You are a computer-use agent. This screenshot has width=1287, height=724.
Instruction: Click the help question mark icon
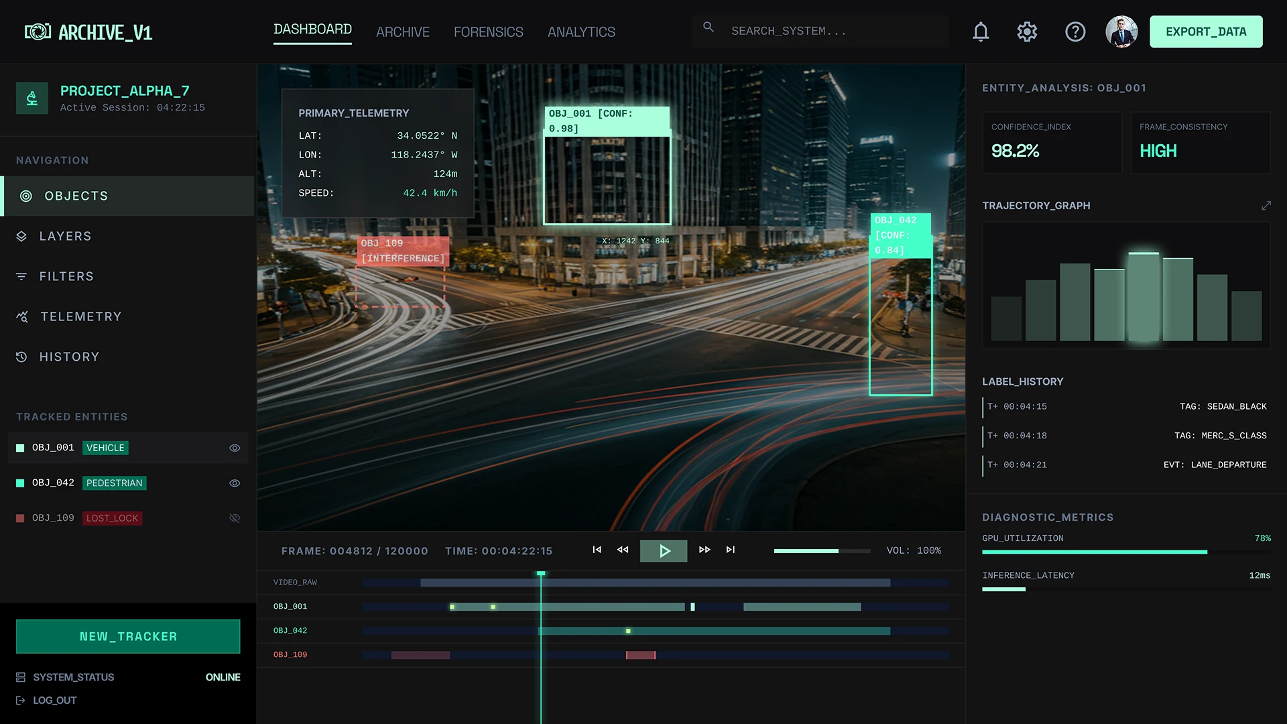[1075, 32]
